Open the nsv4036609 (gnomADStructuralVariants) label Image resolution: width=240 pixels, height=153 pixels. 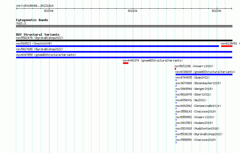coord(205,72)
